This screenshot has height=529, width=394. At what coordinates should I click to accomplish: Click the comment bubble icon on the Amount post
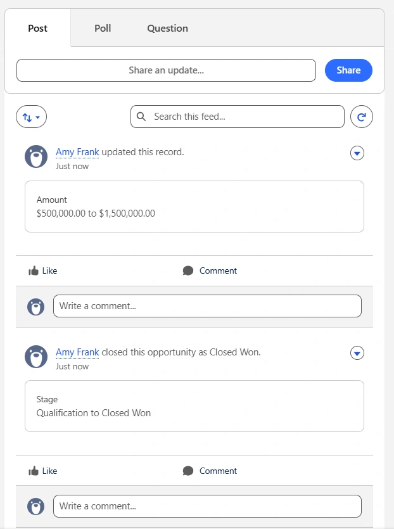tap(188, 271)
